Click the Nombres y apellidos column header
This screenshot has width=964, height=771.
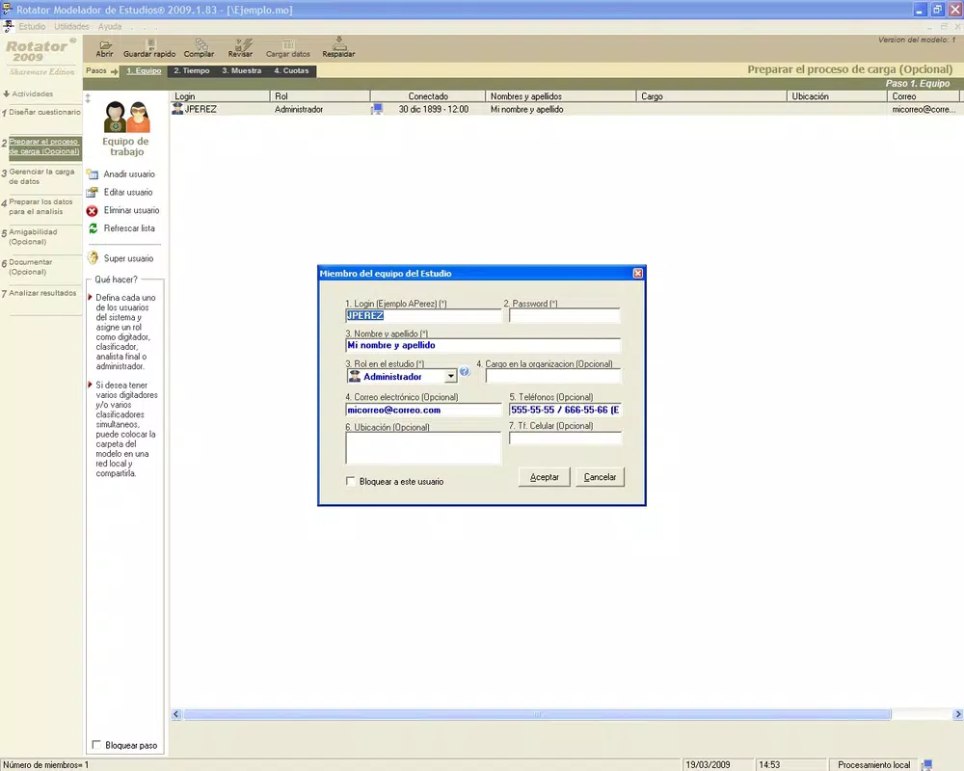coord(561,96)
